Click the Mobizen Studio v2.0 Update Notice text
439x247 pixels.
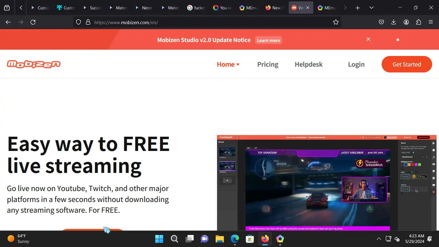pyautogui.click(x=204, y=40)
